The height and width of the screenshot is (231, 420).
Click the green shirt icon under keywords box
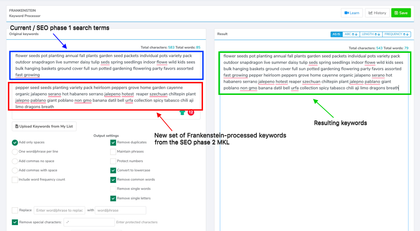click(182, 113)
